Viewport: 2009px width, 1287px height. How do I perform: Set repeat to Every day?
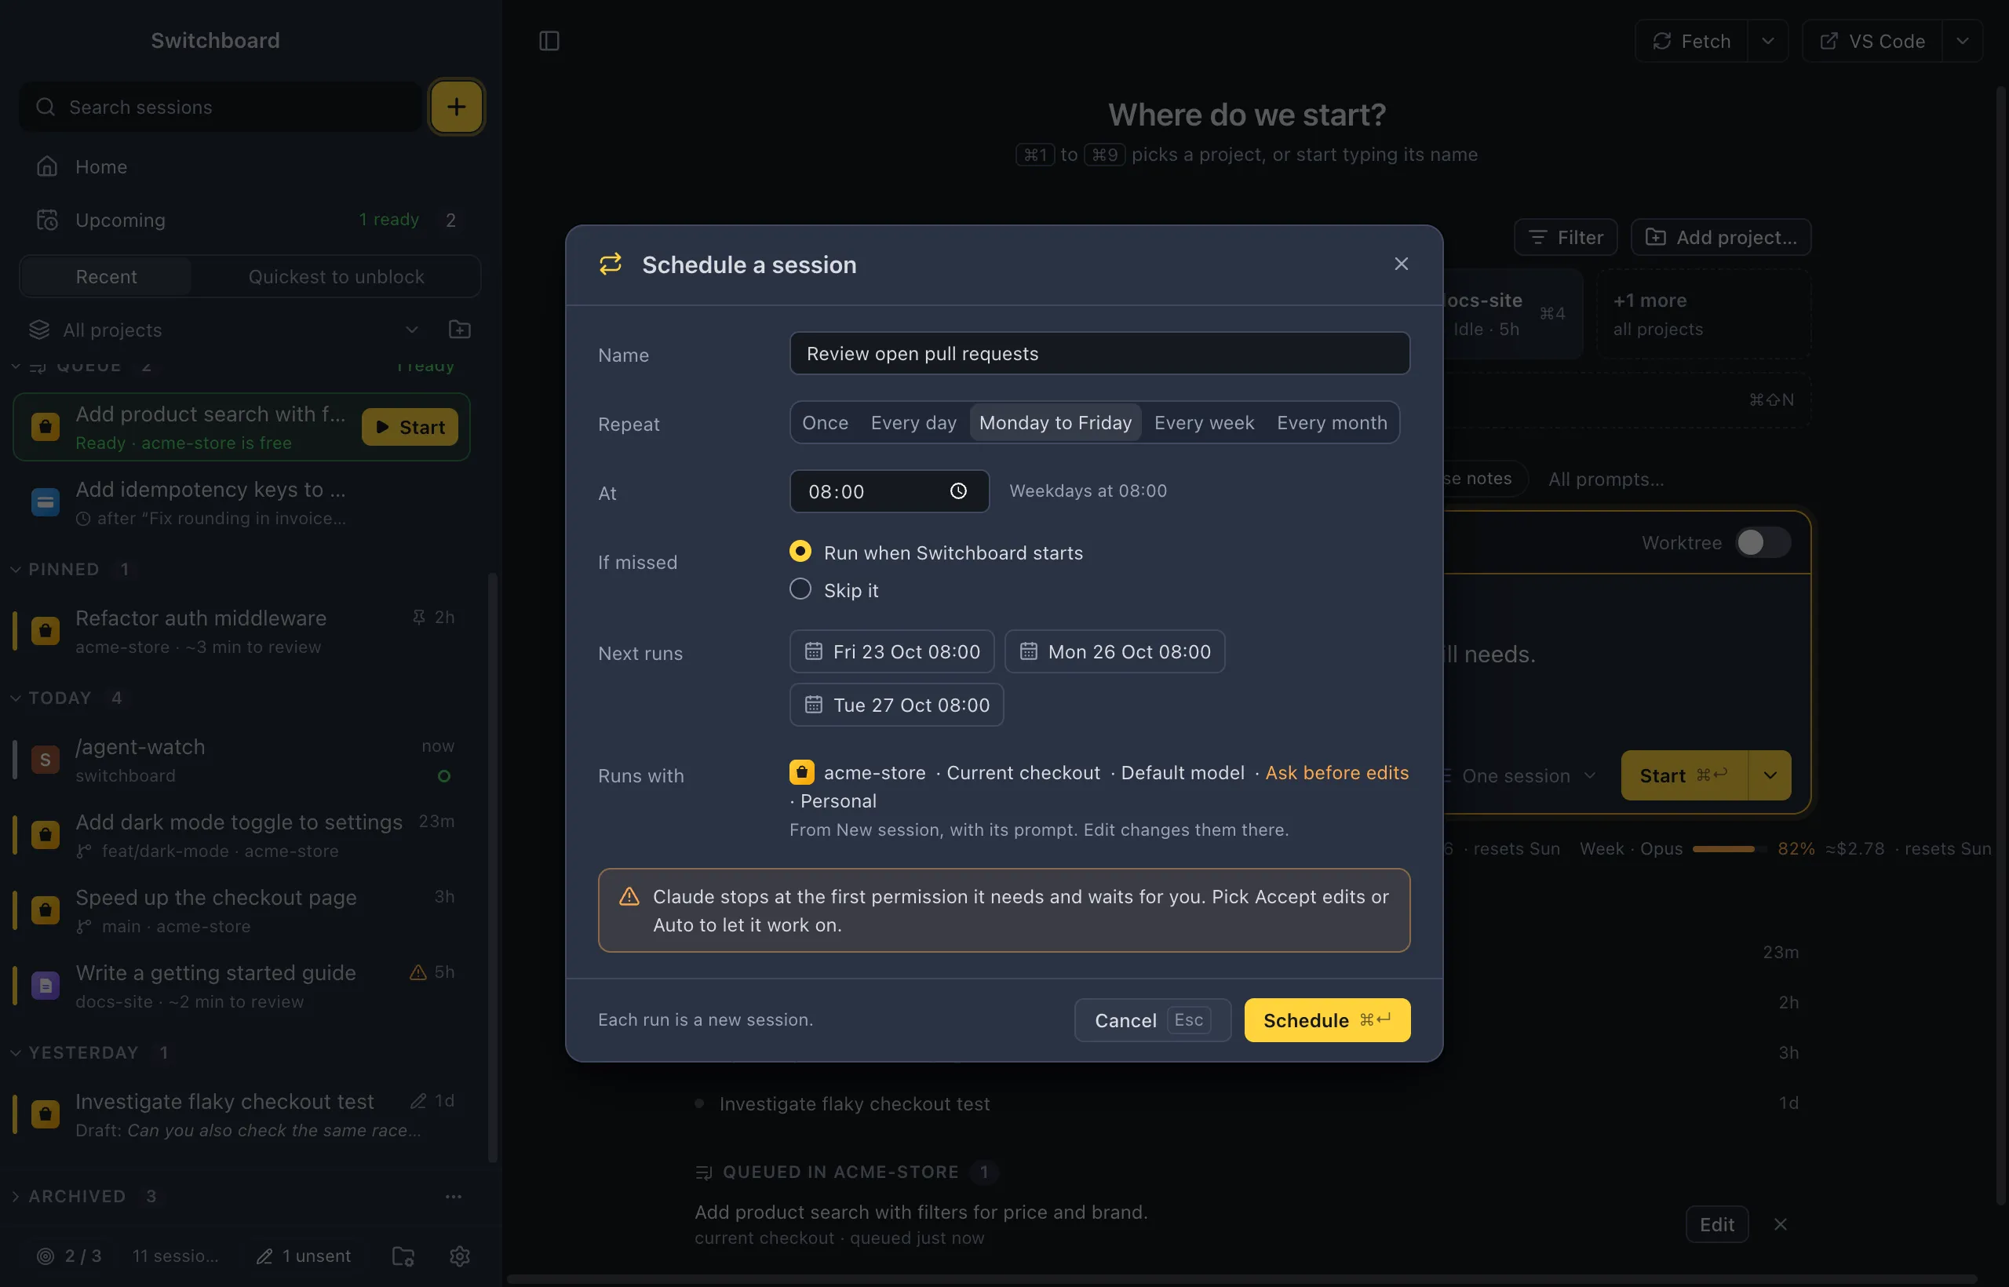pos(913,423)
